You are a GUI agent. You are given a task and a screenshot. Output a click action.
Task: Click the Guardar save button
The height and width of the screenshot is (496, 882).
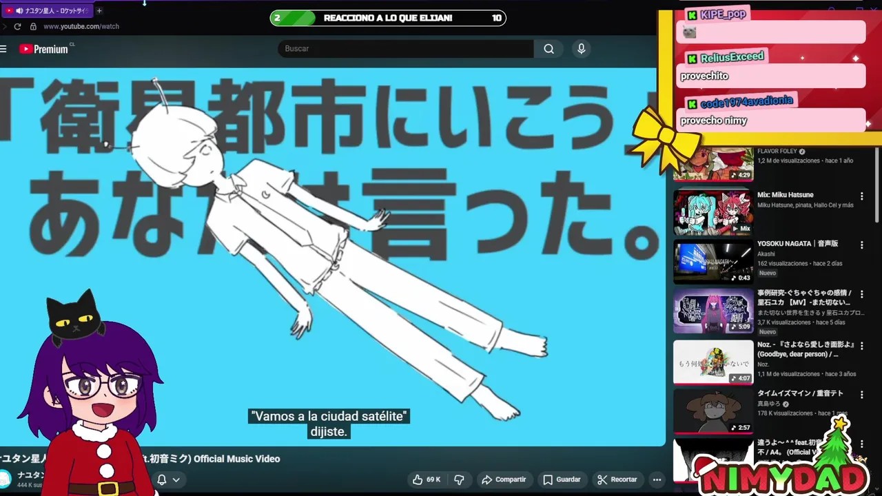point(562,479)
